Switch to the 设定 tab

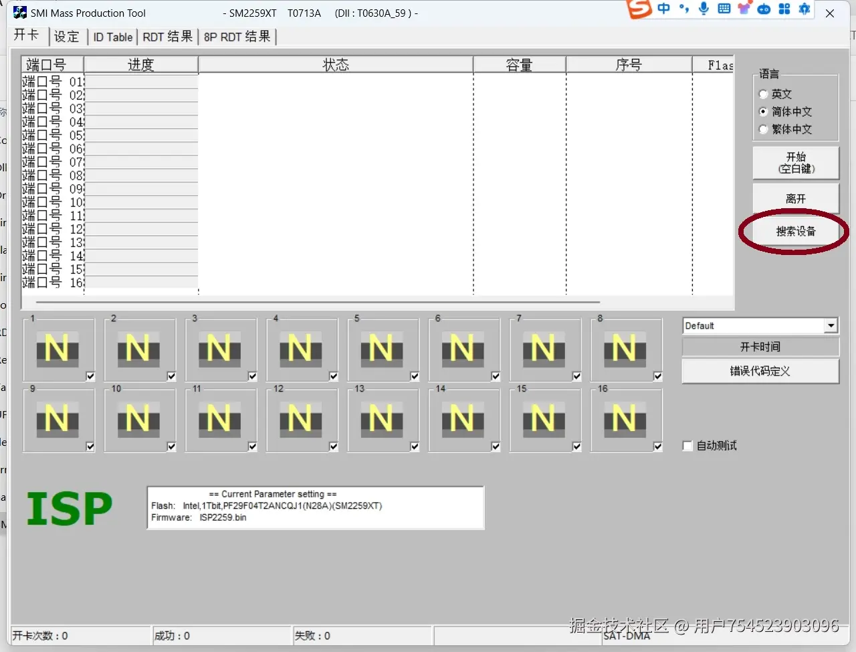[66, 37]
